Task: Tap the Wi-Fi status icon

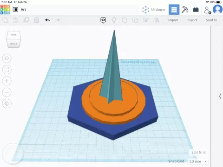Action: pyautogui.click(x=207, y=2)
